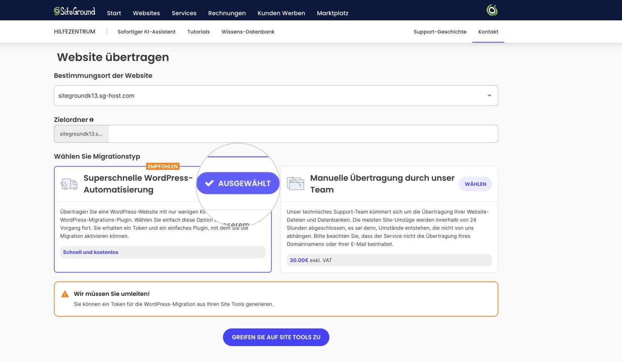
Task: Click into the Zielordner input field
Action: (303, 134)
